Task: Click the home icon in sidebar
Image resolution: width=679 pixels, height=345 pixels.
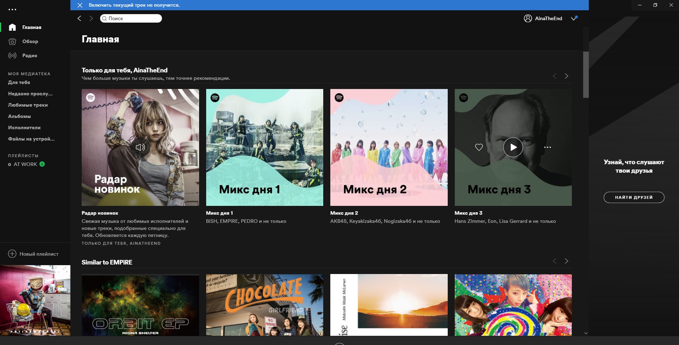Action: click(12, 27)
